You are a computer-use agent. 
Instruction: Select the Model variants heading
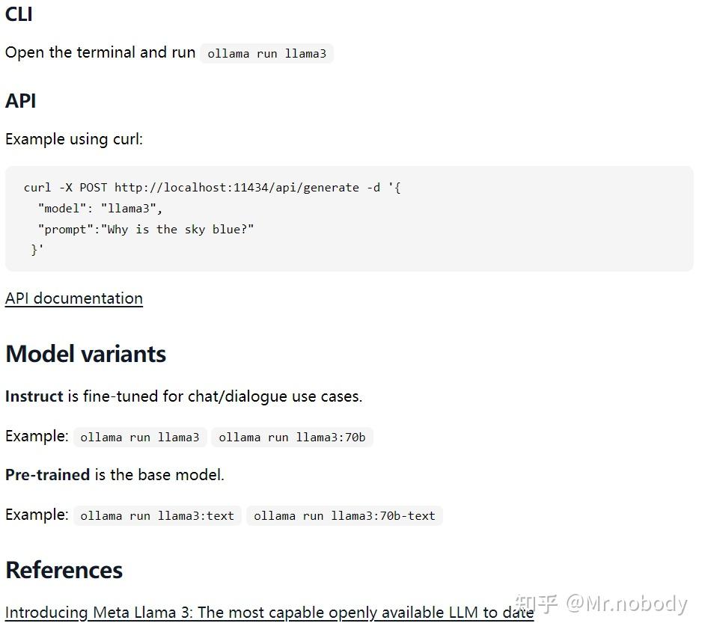click(85, 354)
